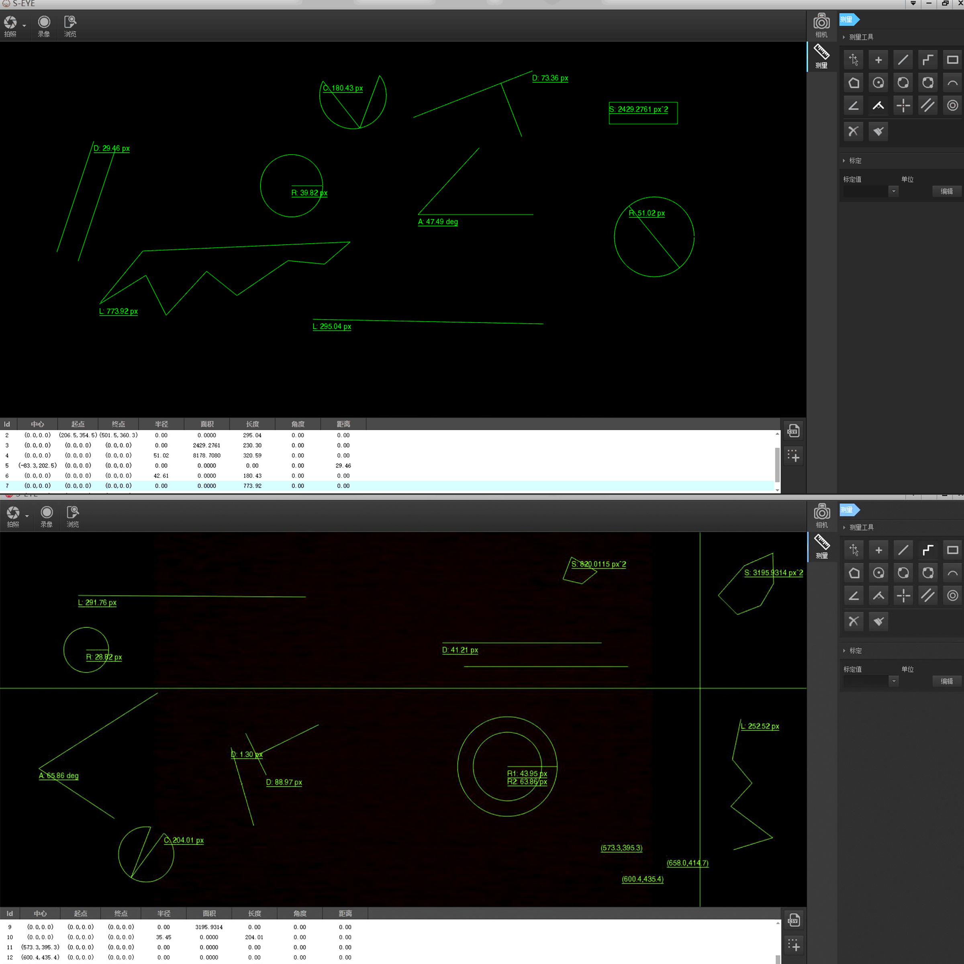Screen dimensions: 964x964
Task: Export the upper results table to CSV
Action: point(793,431)
